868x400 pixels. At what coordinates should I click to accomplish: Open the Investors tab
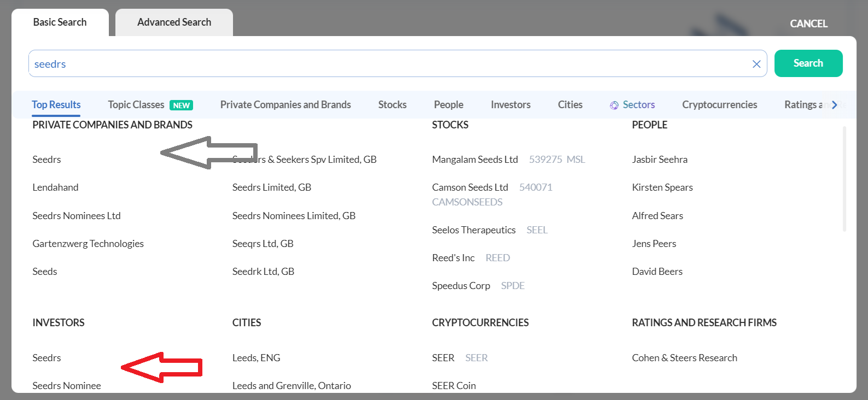tap(511, 104)
